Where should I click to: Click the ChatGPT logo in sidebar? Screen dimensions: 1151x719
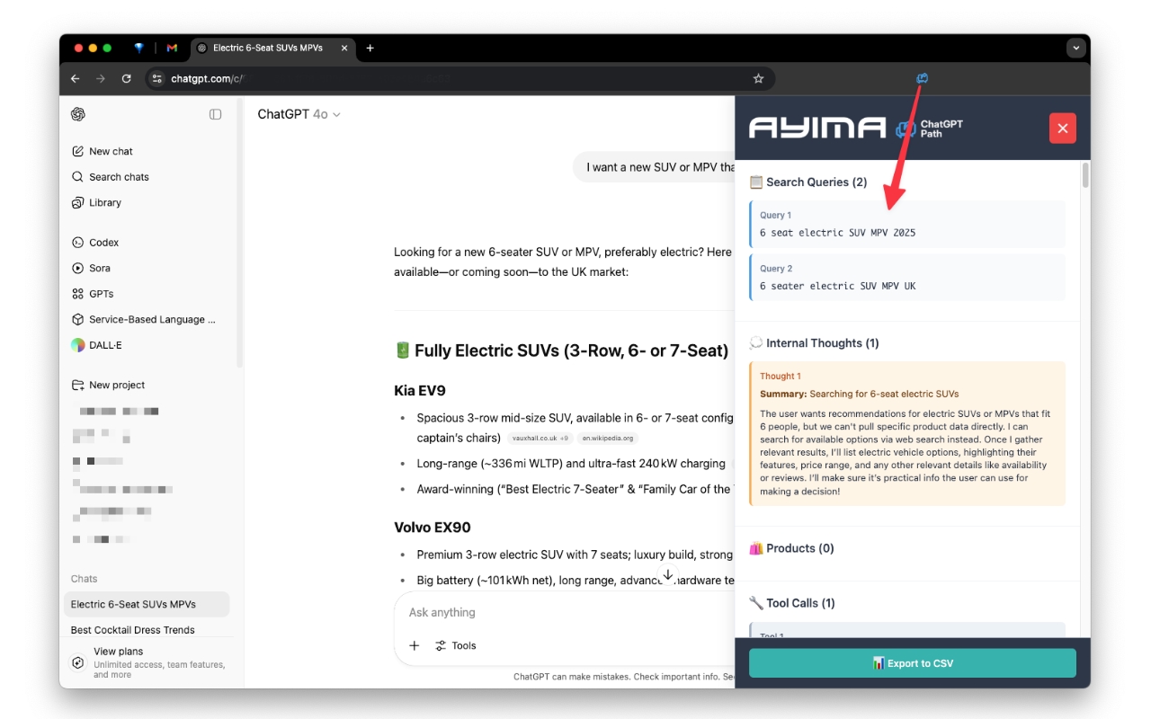pos(78,114)
